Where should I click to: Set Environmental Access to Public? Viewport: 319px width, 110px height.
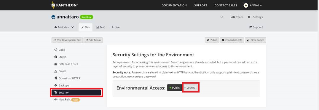click(175, 88)
